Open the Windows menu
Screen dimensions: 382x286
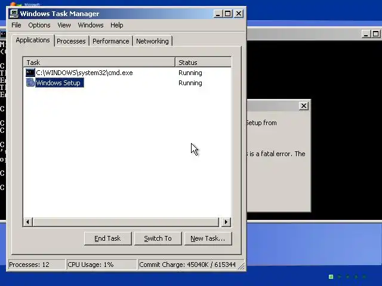click(91, 25)
